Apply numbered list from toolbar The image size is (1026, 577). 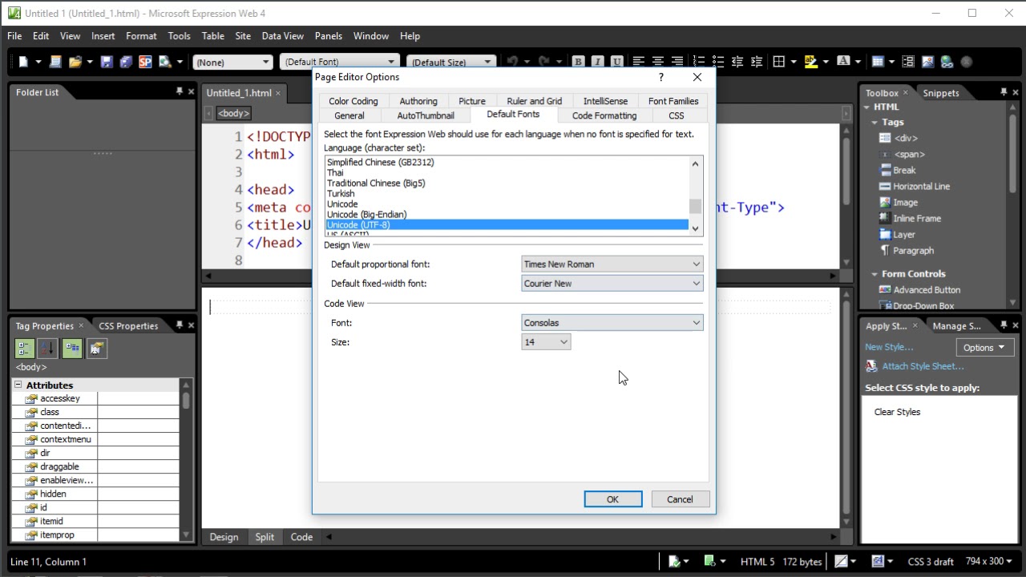pyautogui.click(x=699, y=62)
